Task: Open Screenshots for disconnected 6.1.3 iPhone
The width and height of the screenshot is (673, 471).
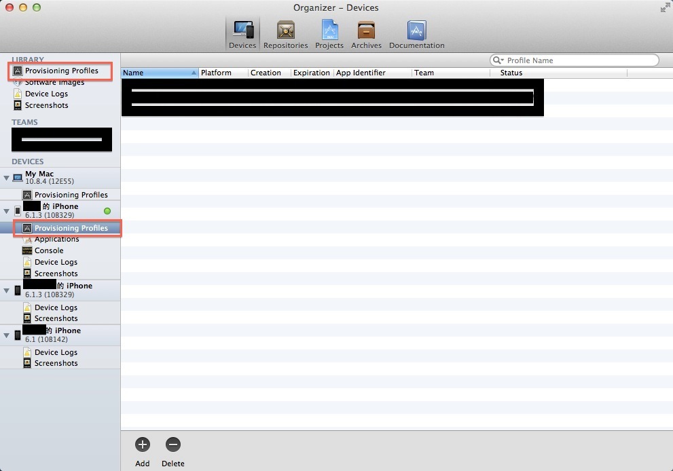Action: click(x=56, y=318)
